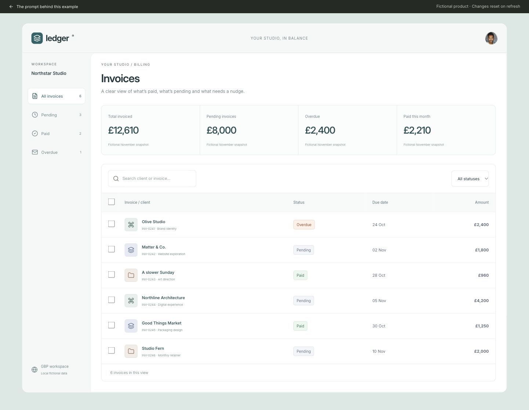Go back using the top-left arrow icon
Screen dimensions: 529x410
[x=11, y=7]
